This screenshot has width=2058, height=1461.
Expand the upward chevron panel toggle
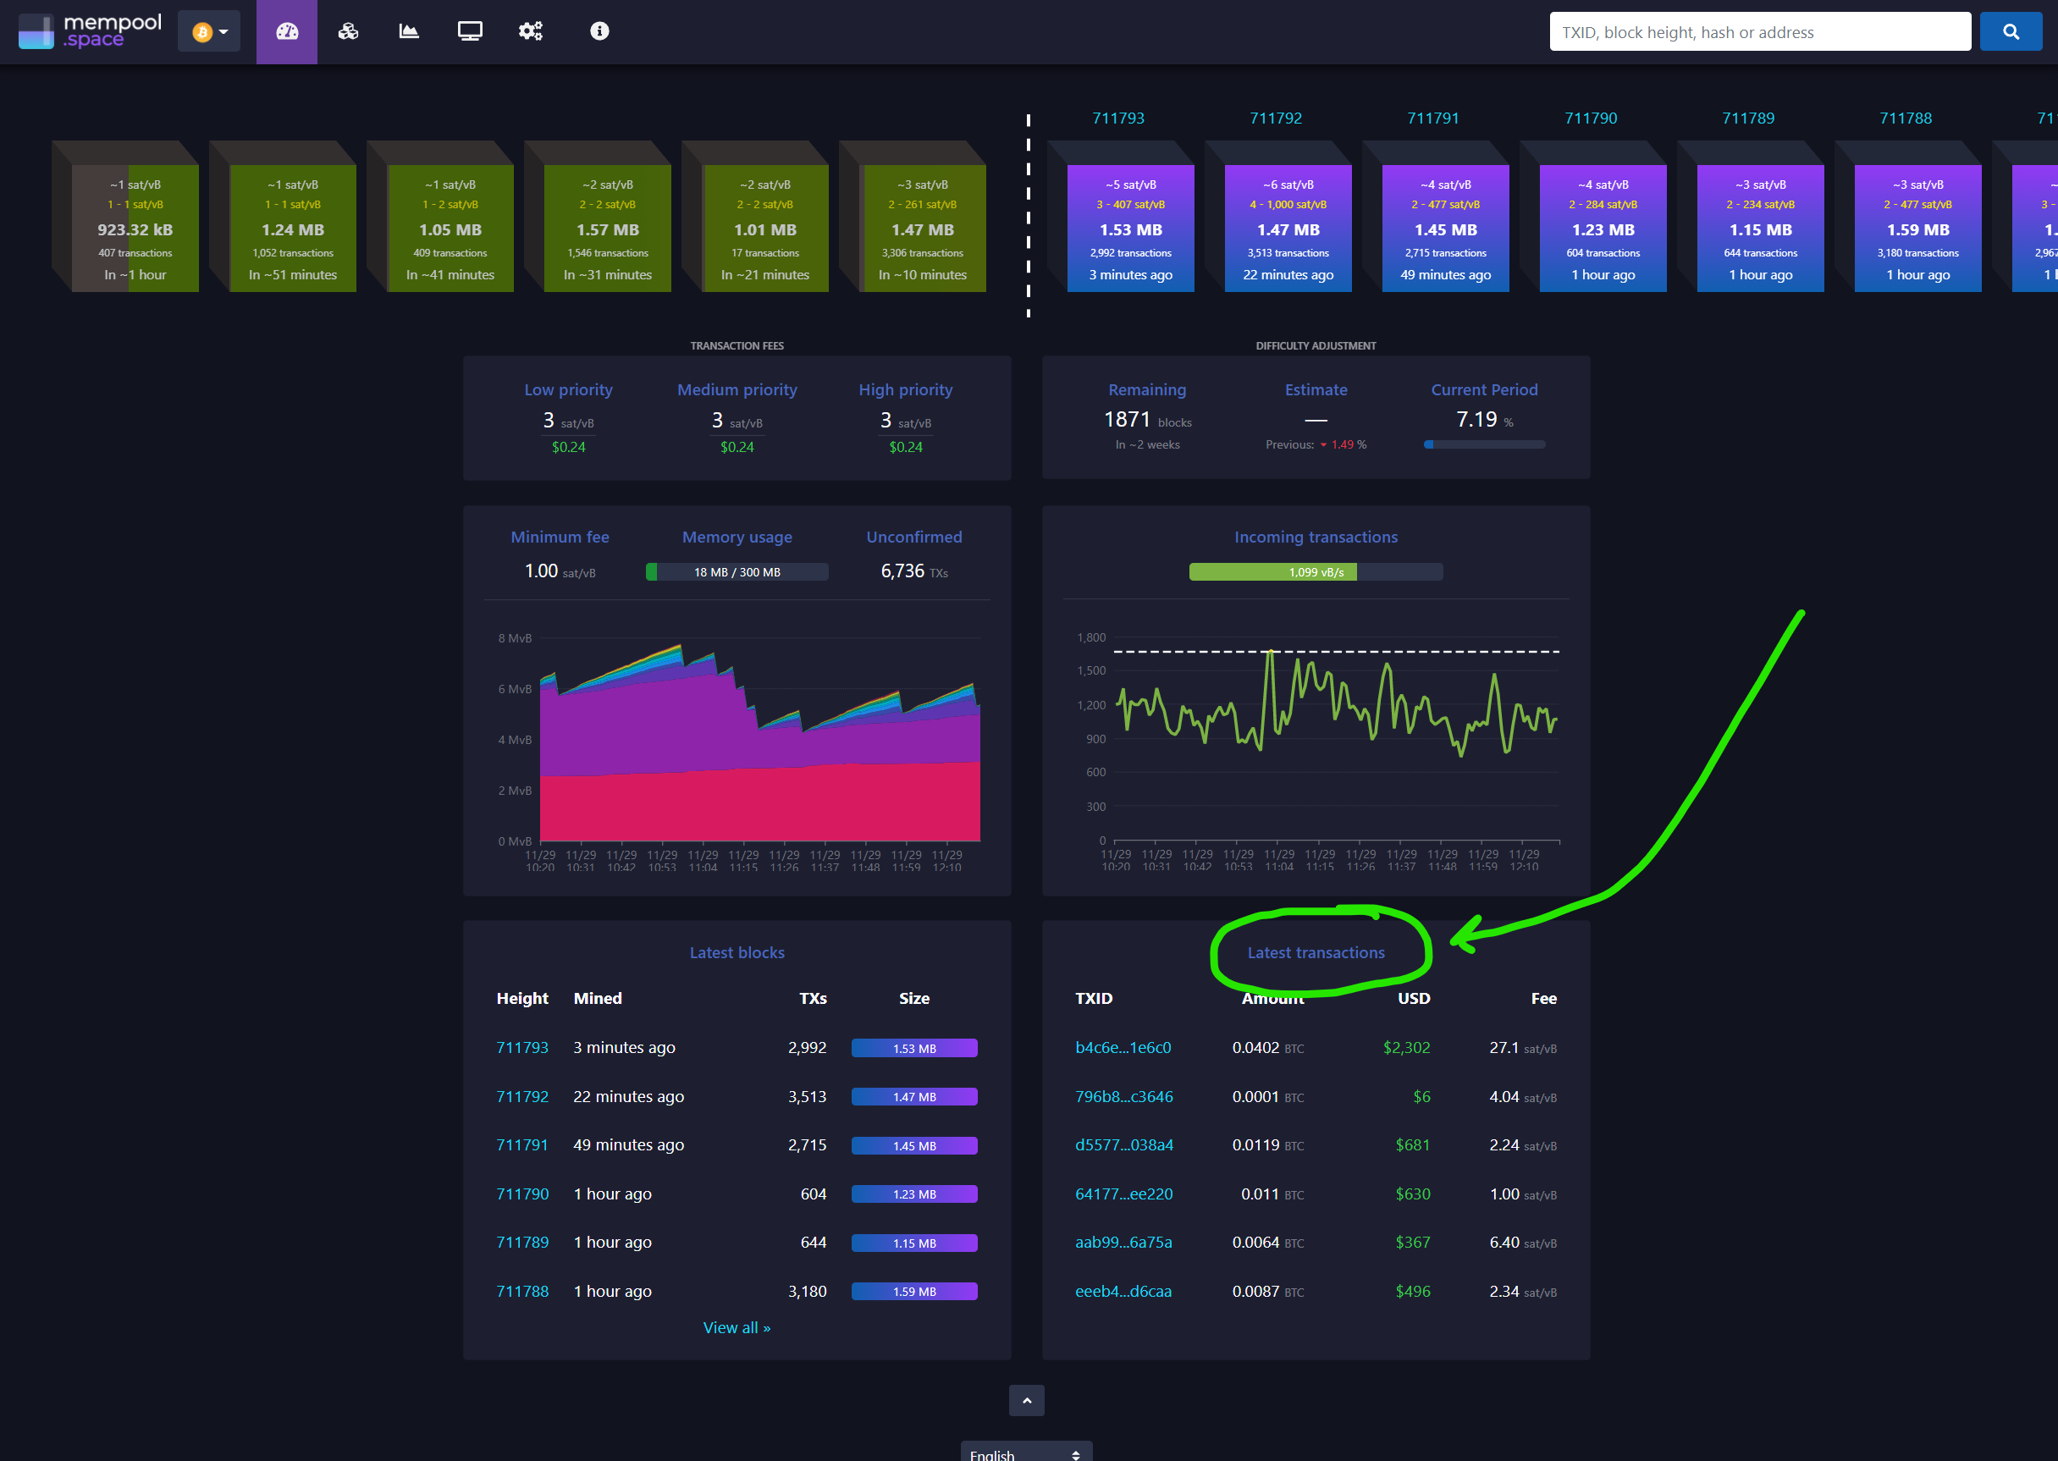coord(1025,1401)
